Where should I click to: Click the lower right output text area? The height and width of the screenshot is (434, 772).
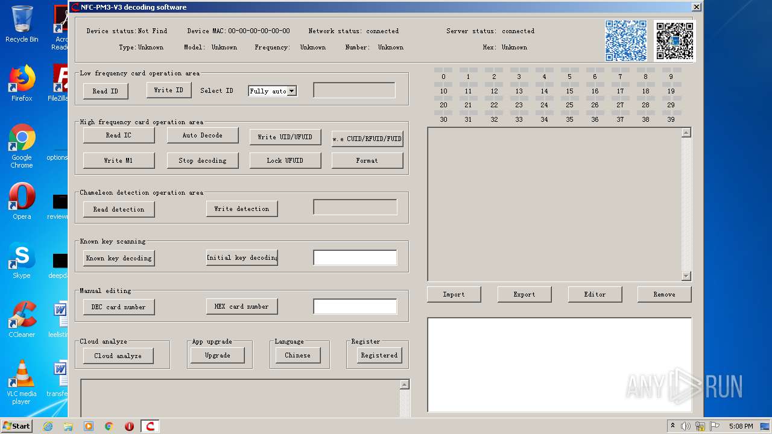(560, 365)
